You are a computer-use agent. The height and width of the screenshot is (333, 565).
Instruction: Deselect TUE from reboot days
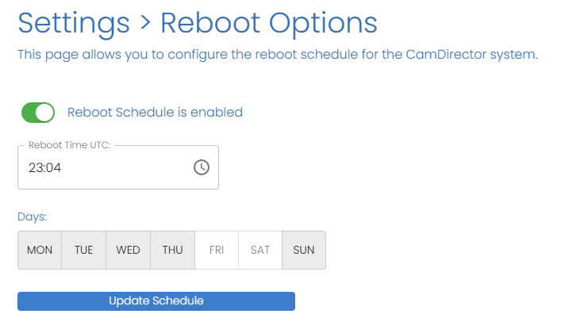point(83,250)
